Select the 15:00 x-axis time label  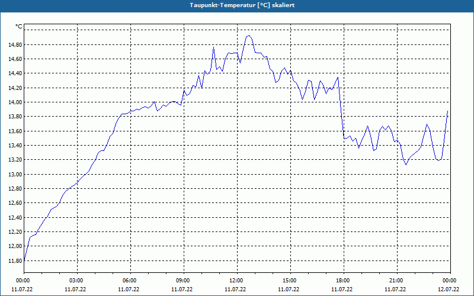point(290,281)
